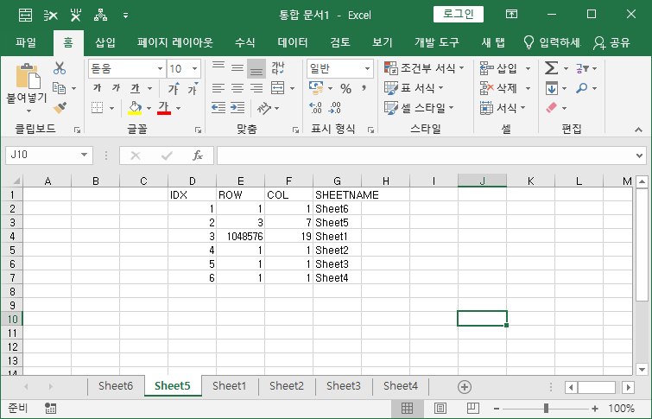The width and height of the screenshot is (652, 419).
Task: Click the Copy icon
Action: coord(60,88)
